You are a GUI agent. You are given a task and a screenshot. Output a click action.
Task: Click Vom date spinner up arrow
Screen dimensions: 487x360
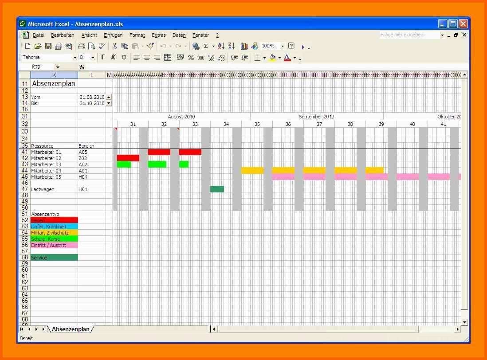tap(109, 97)
